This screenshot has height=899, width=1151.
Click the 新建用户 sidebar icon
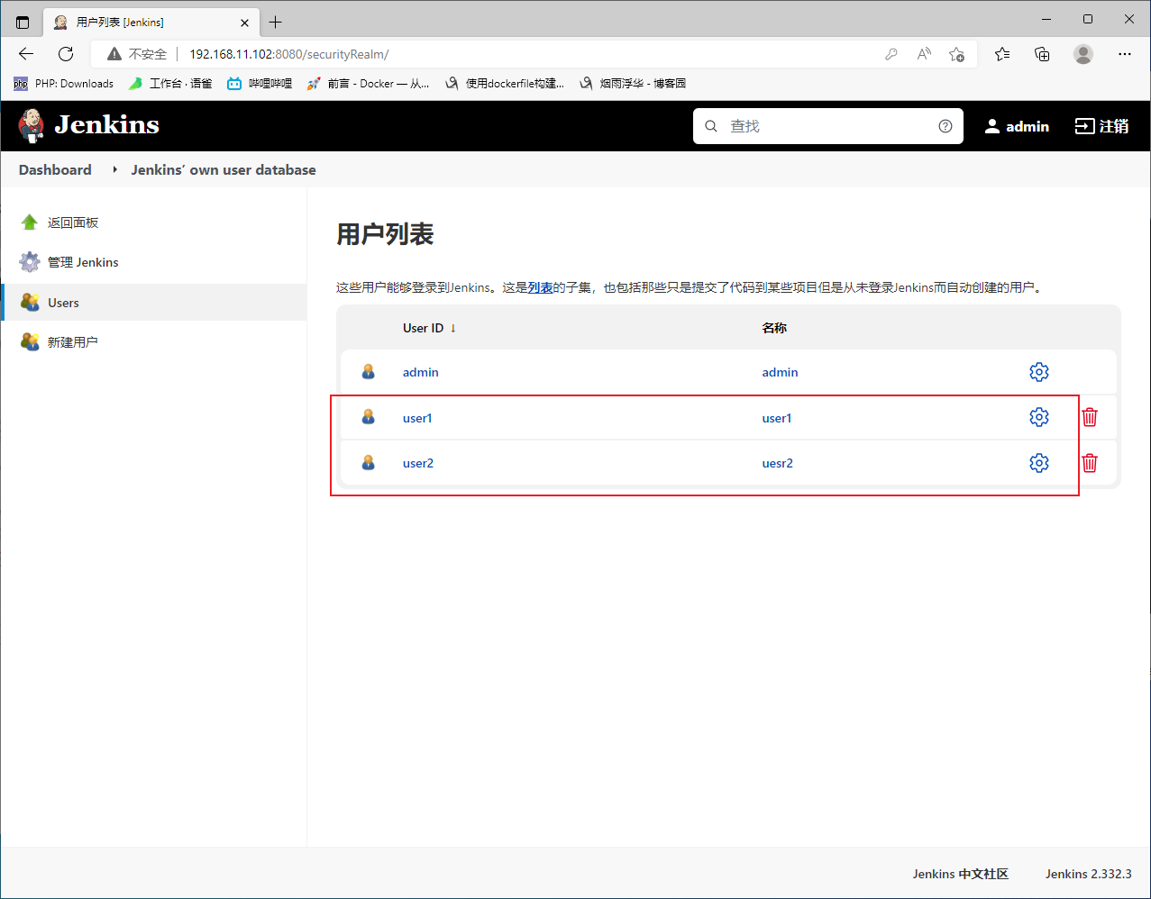(x=30, y=342)
